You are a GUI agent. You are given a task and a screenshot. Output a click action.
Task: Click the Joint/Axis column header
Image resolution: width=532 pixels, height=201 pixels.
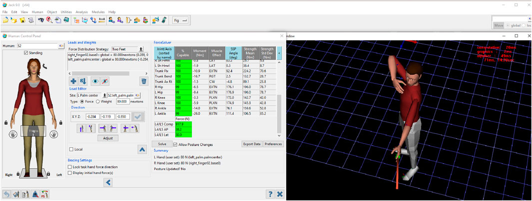coord(164,53)
